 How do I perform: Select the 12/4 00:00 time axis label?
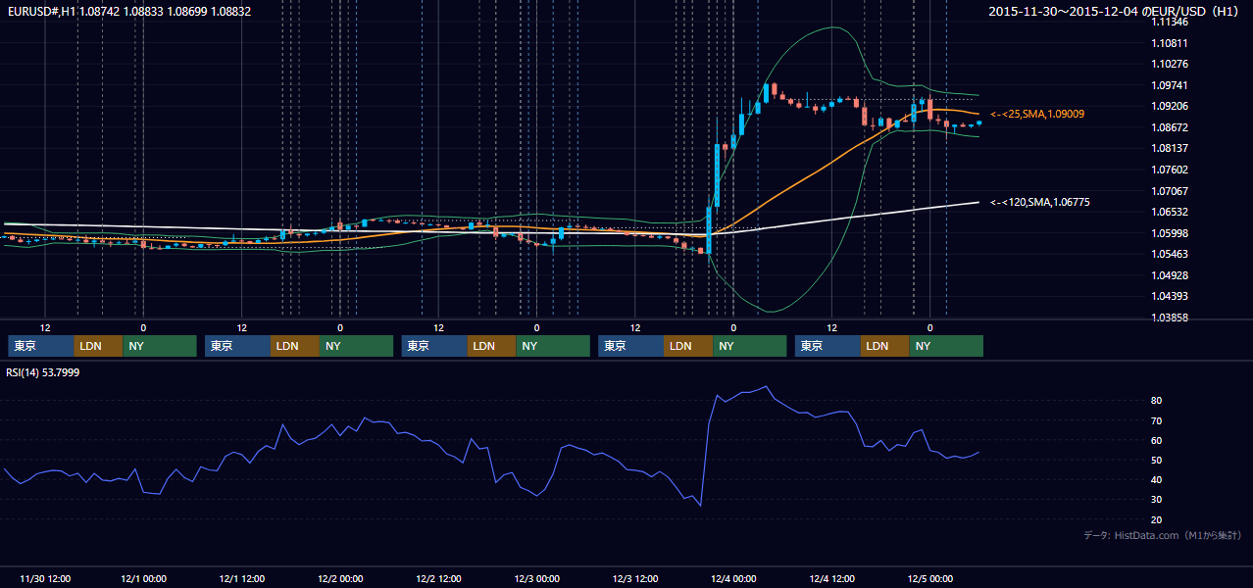[x=733, y=578]
